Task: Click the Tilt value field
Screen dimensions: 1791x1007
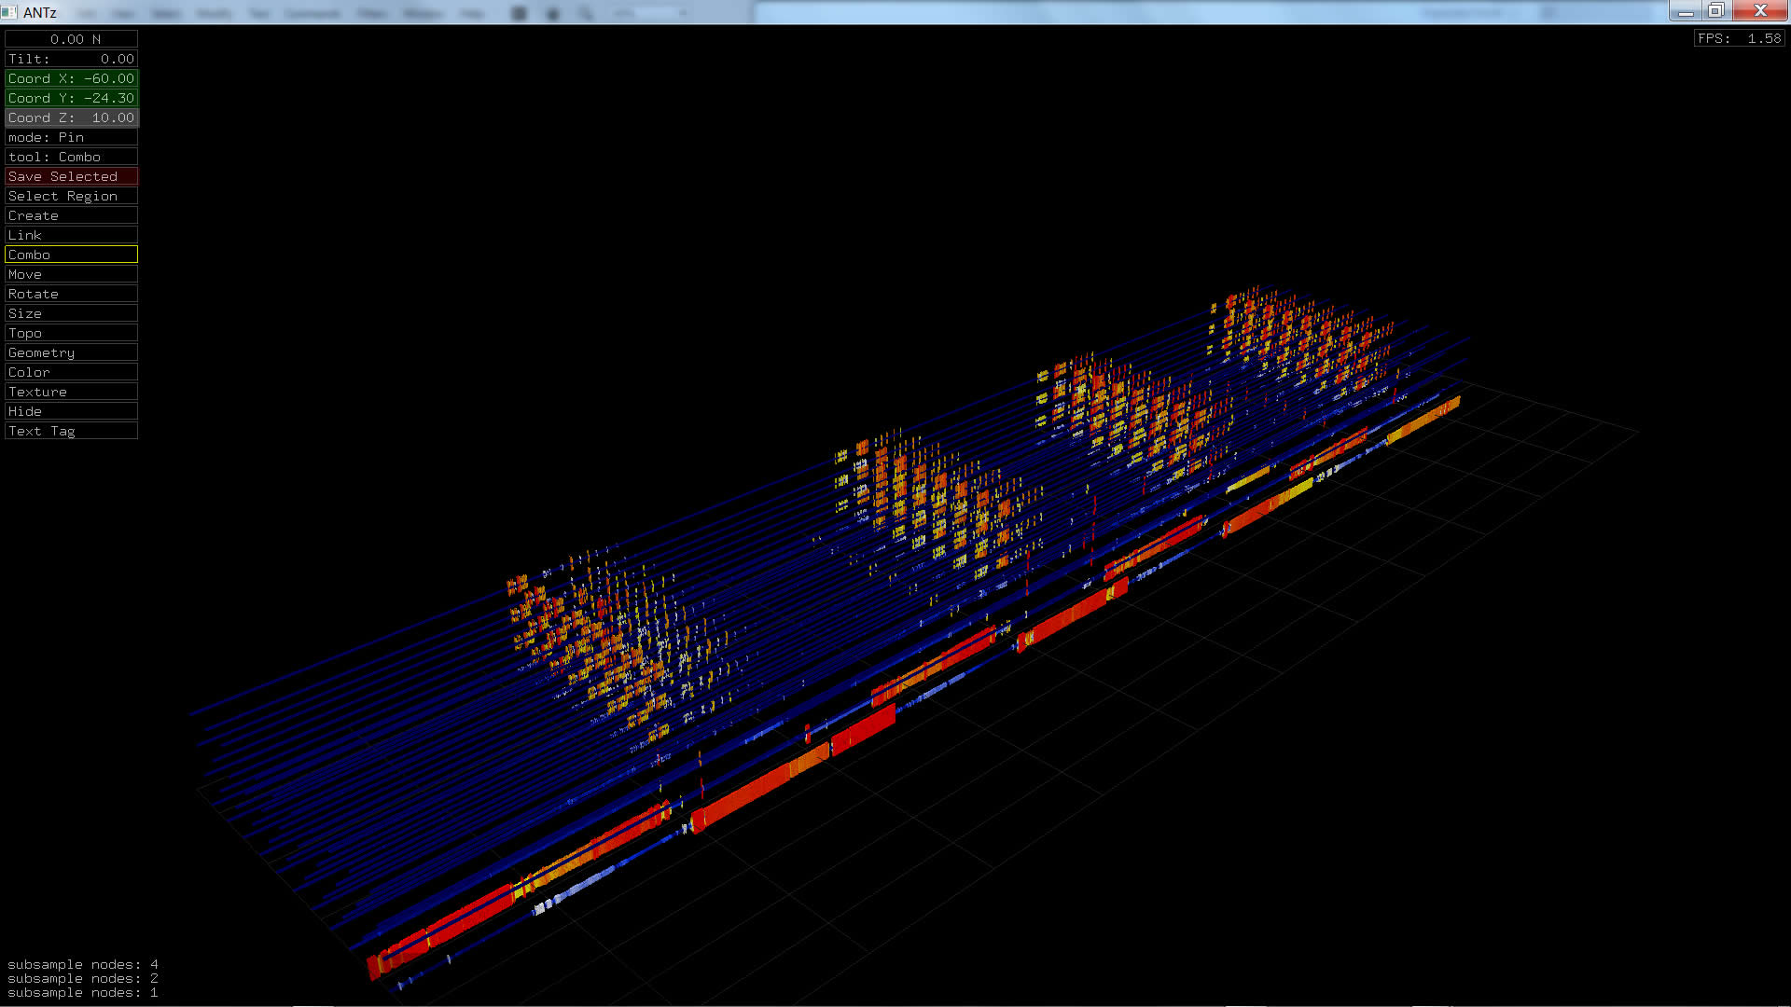Action: coord(71,59)
